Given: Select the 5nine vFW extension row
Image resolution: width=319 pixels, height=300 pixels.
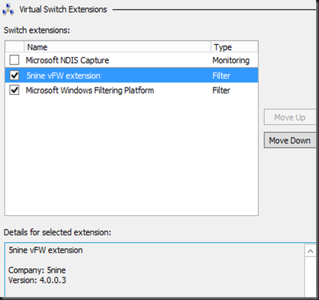Looking at the screenshot, I should (131, 75).
